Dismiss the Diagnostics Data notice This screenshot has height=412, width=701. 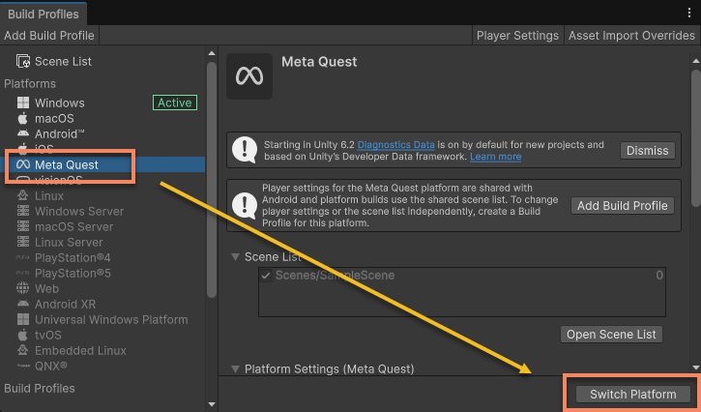pos(648,150)
